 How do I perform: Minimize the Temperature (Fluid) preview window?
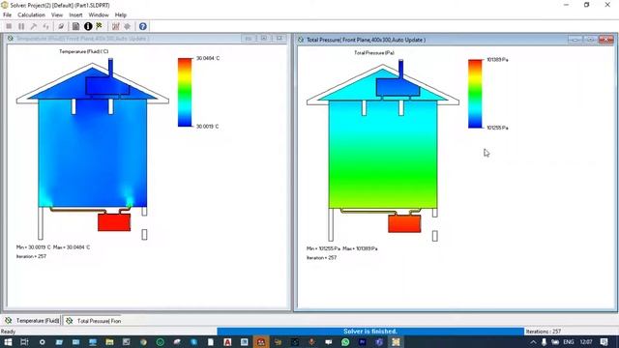(x=249, y=39)
